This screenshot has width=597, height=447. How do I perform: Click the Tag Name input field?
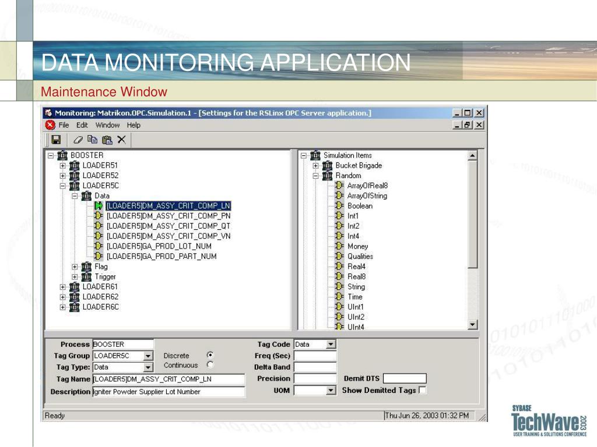coord(168,379)
